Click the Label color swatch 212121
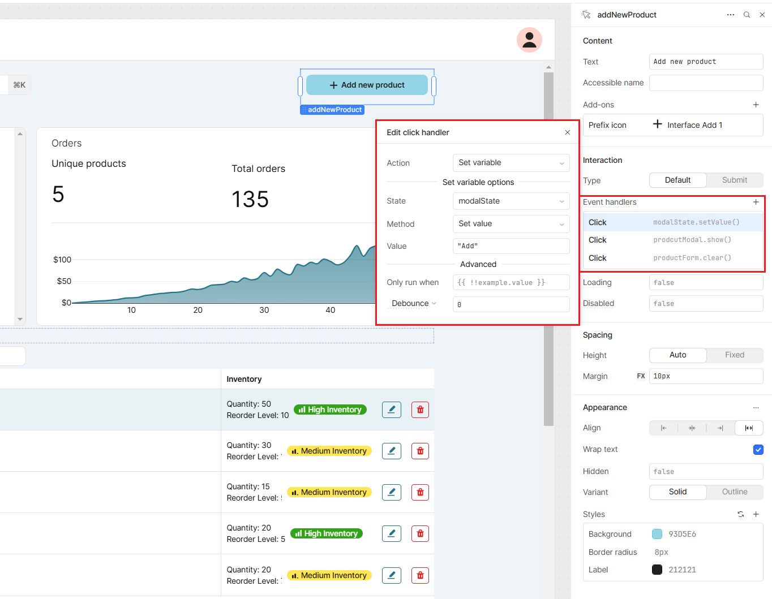772x599 pixels. (x=657, y=570)
